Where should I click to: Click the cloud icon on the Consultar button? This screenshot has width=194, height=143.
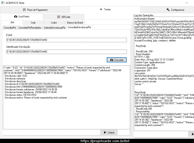(x=112, y=60)
